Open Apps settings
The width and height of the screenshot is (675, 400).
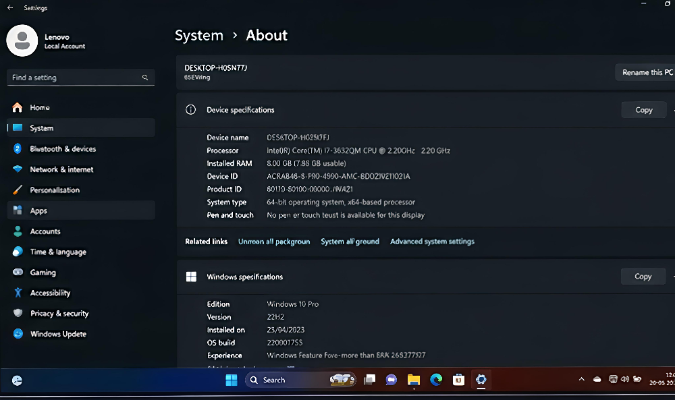[x=81, y=210]
